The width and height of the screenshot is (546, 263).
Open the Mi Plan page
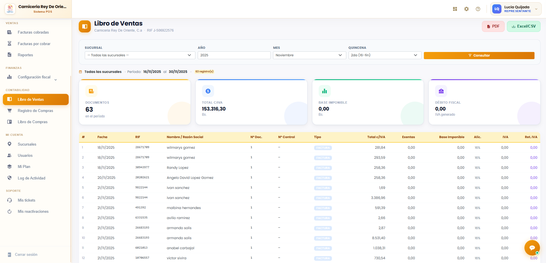pos(36,167)
